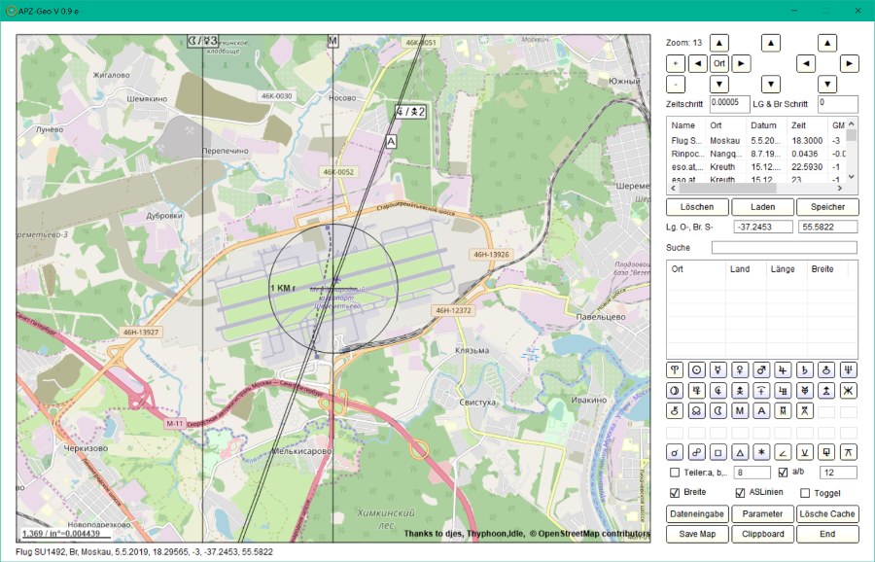Focus the Zeitschritt input field

pos(729,104)
